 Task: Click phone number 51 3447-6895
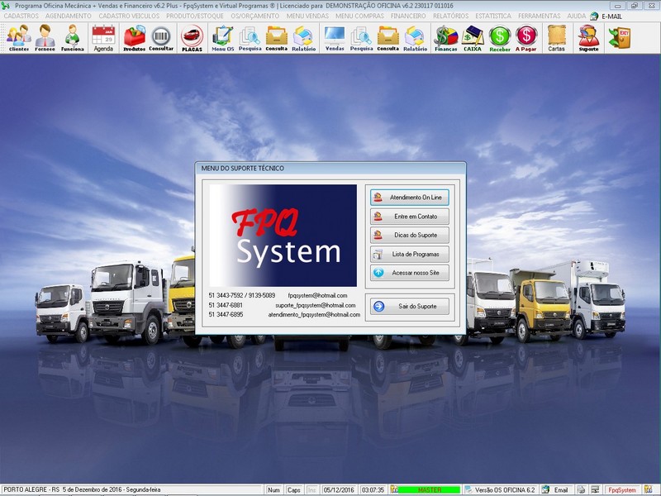coord(226,315)
